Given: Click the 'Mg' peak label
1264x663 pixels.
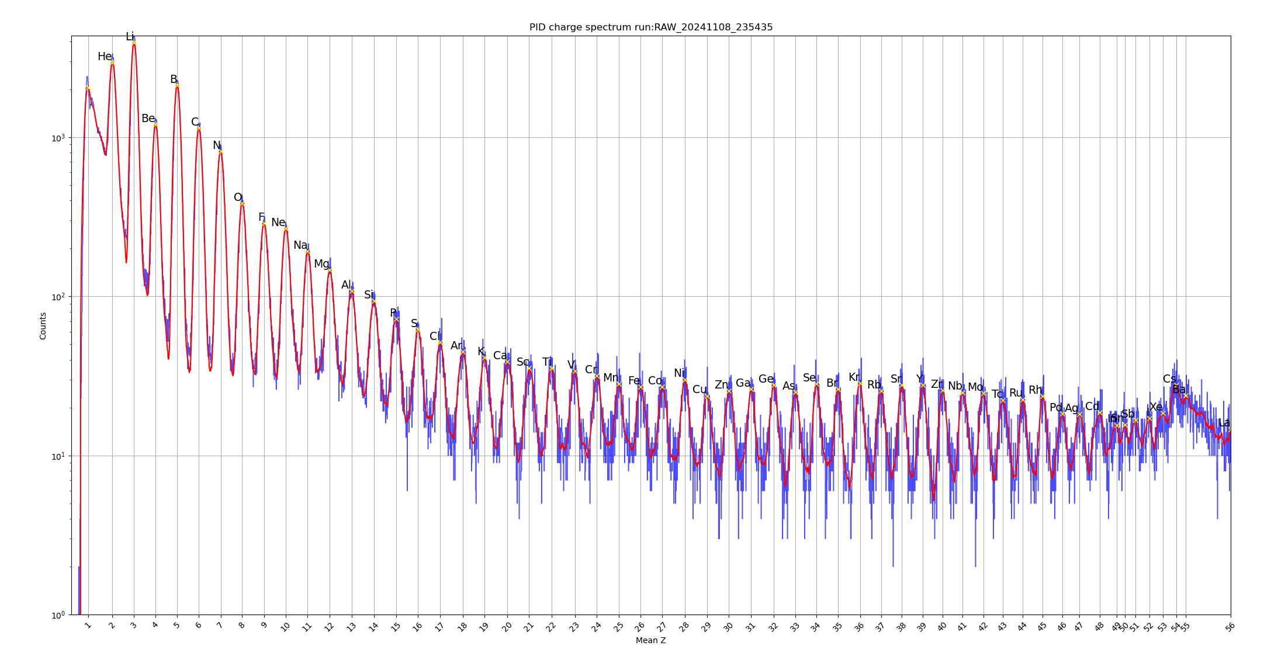Looking at the screenshot, I should pos(321,264).
